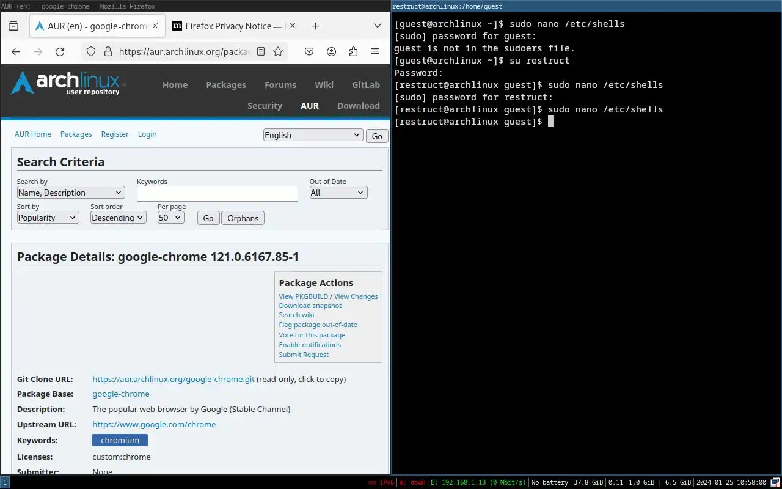Open the extensions puzzle icon
The height and width of the screenshot is (489, 782).
pyautogui.click(x=353, y=52)
